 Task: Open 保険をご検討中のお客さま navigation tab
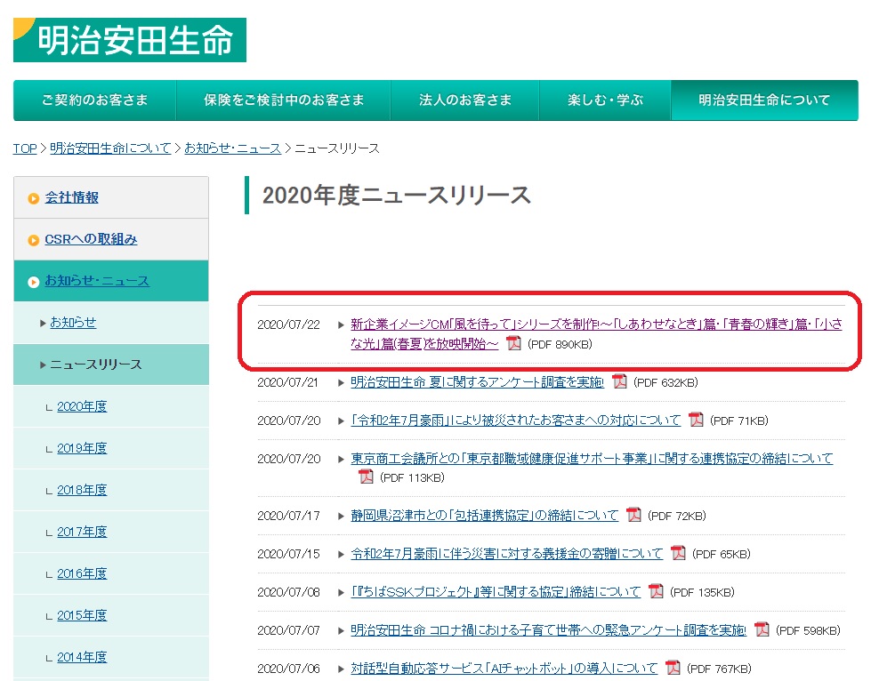[283, 100]
